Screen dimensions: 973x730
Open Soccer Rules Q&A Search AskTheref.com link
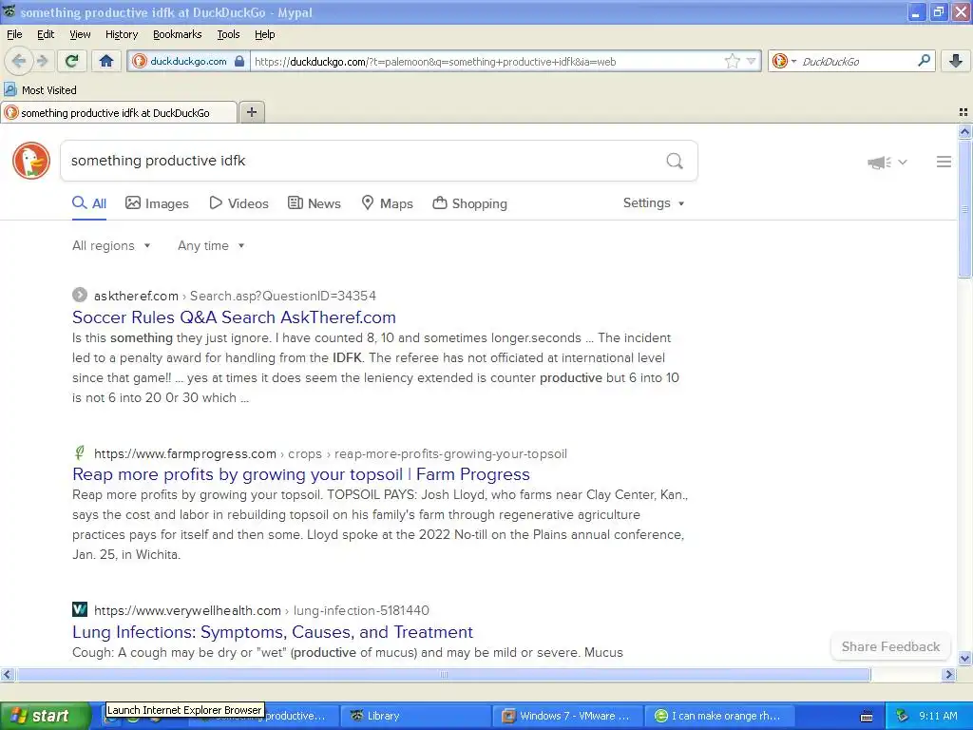(x=234, y=317)
